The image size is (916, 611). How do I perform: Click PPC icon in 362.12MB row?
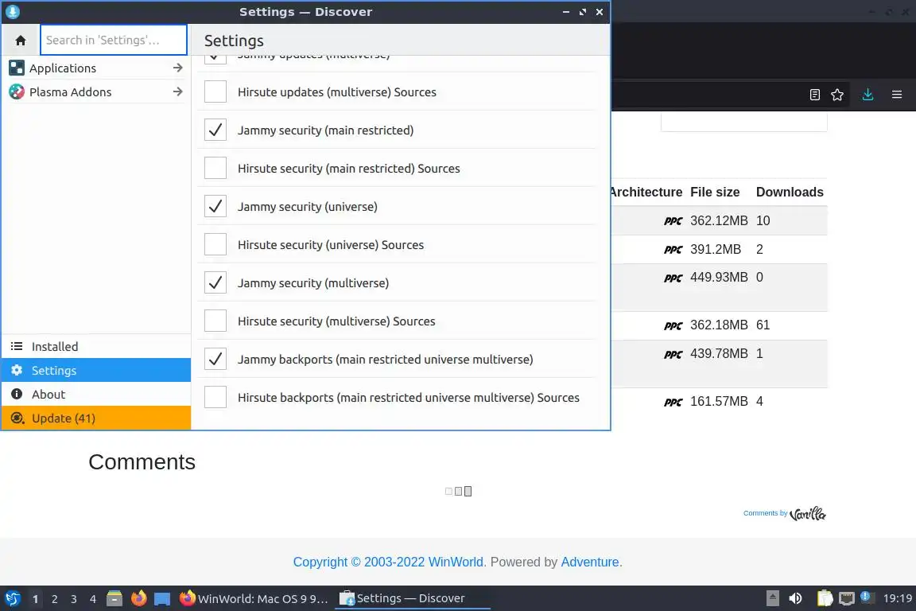click(673, 221)
